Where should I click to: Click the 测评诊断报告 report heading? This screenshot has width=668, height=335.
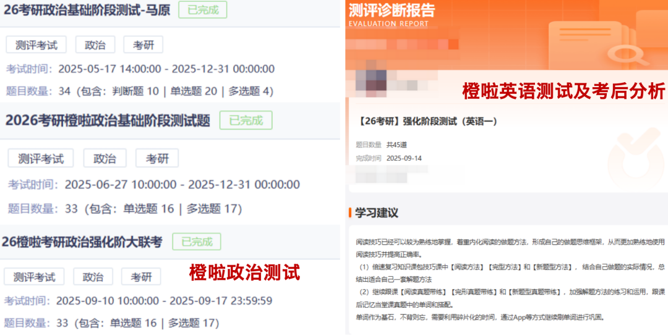tap(392, 10)
